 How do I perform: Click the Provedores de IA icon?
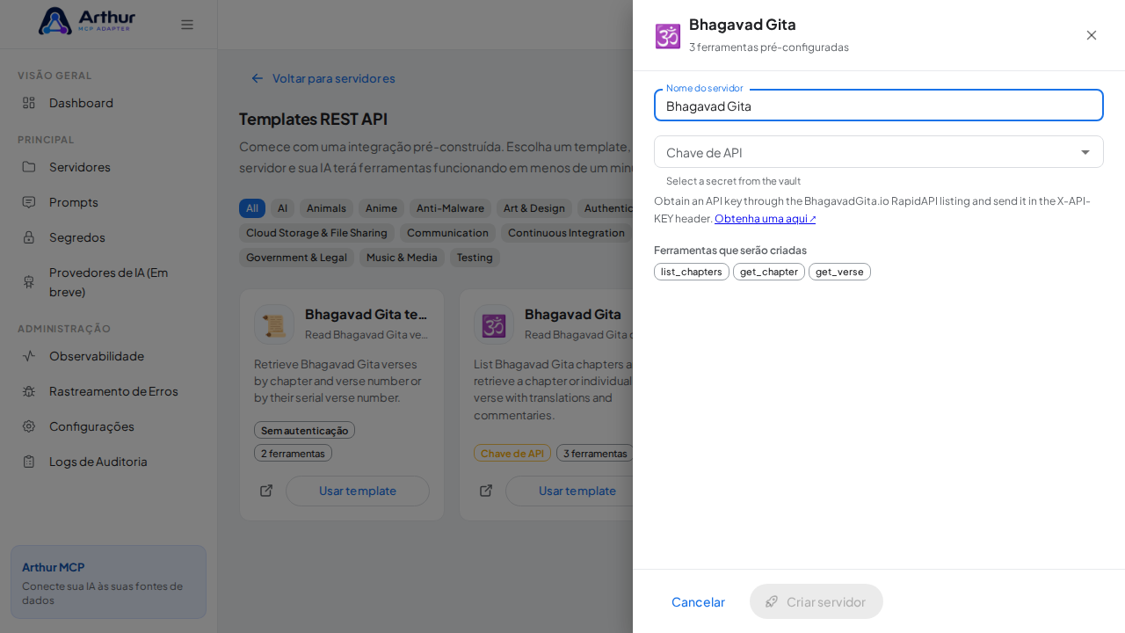point(29,282)
